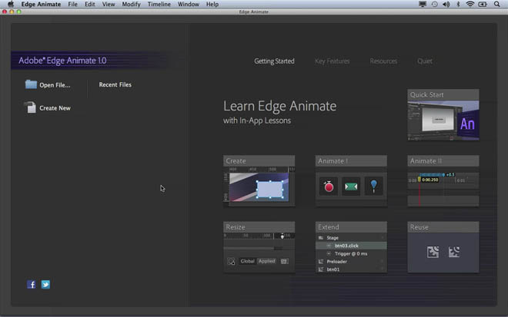Open the Edit menu
The height and width of the screenshot is (317, 508).
click(90, 4)
